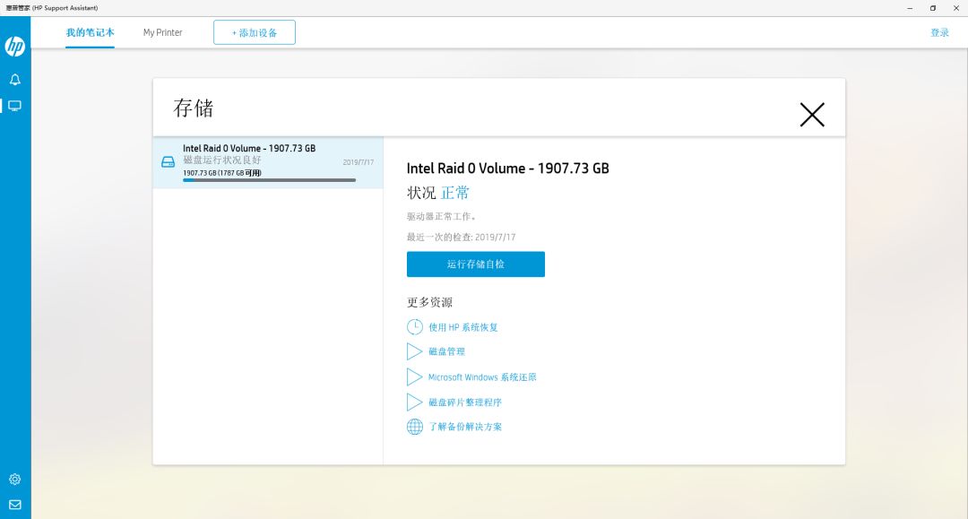Minimize the HP Support Assistant window

coord(910,8)
